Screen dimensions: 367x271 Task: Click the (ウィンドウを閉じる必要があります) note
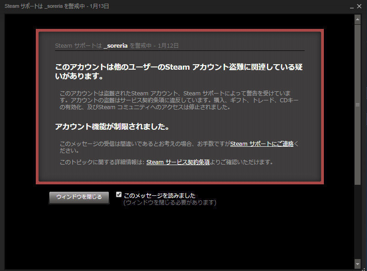coord(170,202)
